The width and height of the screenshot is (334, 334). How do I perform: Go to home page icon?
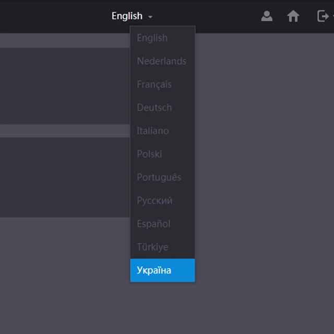pyautogui.click(x=293, y=16)
